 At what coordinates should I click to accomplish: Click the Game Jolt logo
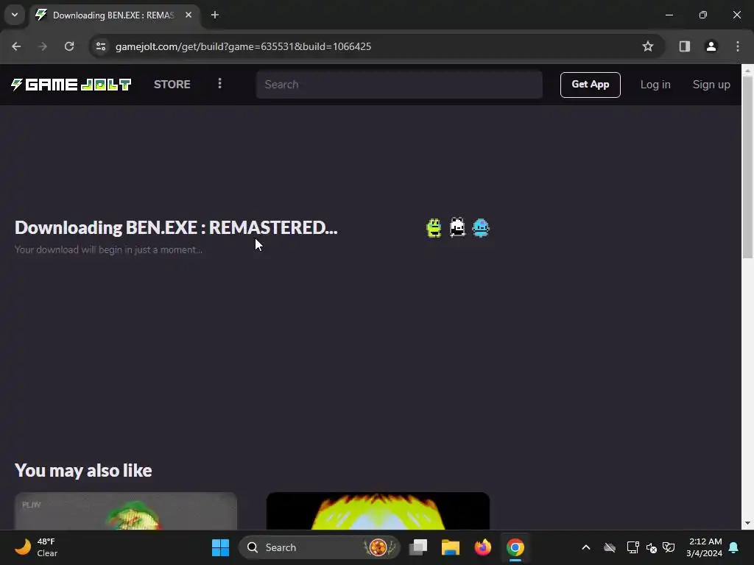coord(71,85)
